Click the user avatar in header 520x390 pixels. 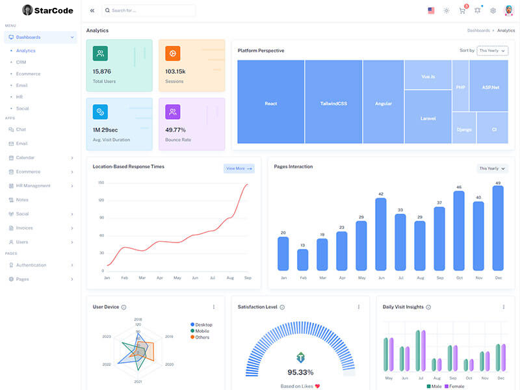509,10
